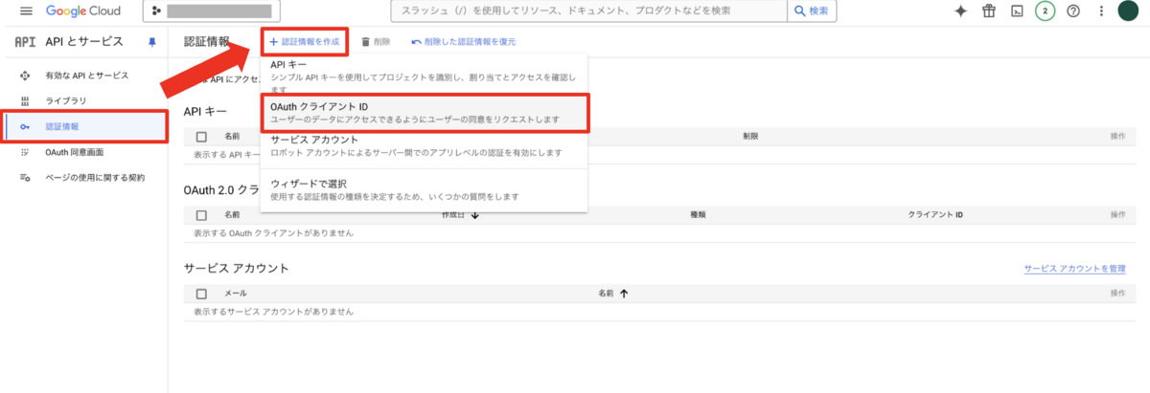Click the OAuth 同意画面 icon

coord(25,152)
